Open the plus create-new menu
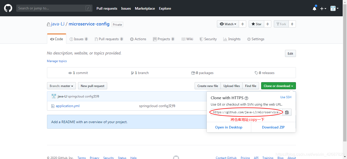The width and height of the screenshot is (347, 159). tap(323, 8)
